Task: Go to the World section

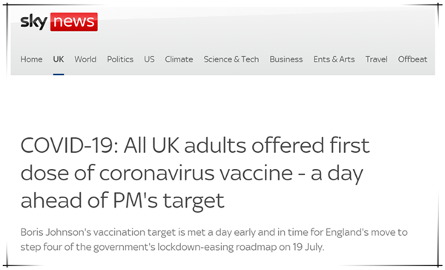Action: [85, 59]
